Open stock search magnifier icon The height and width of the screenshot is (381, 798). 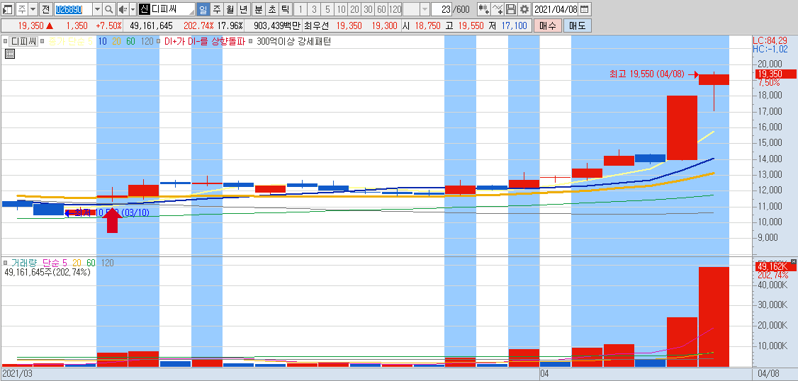pos(109,9)
